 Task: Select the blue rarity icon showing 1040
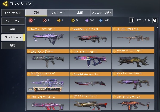[101, 21]
